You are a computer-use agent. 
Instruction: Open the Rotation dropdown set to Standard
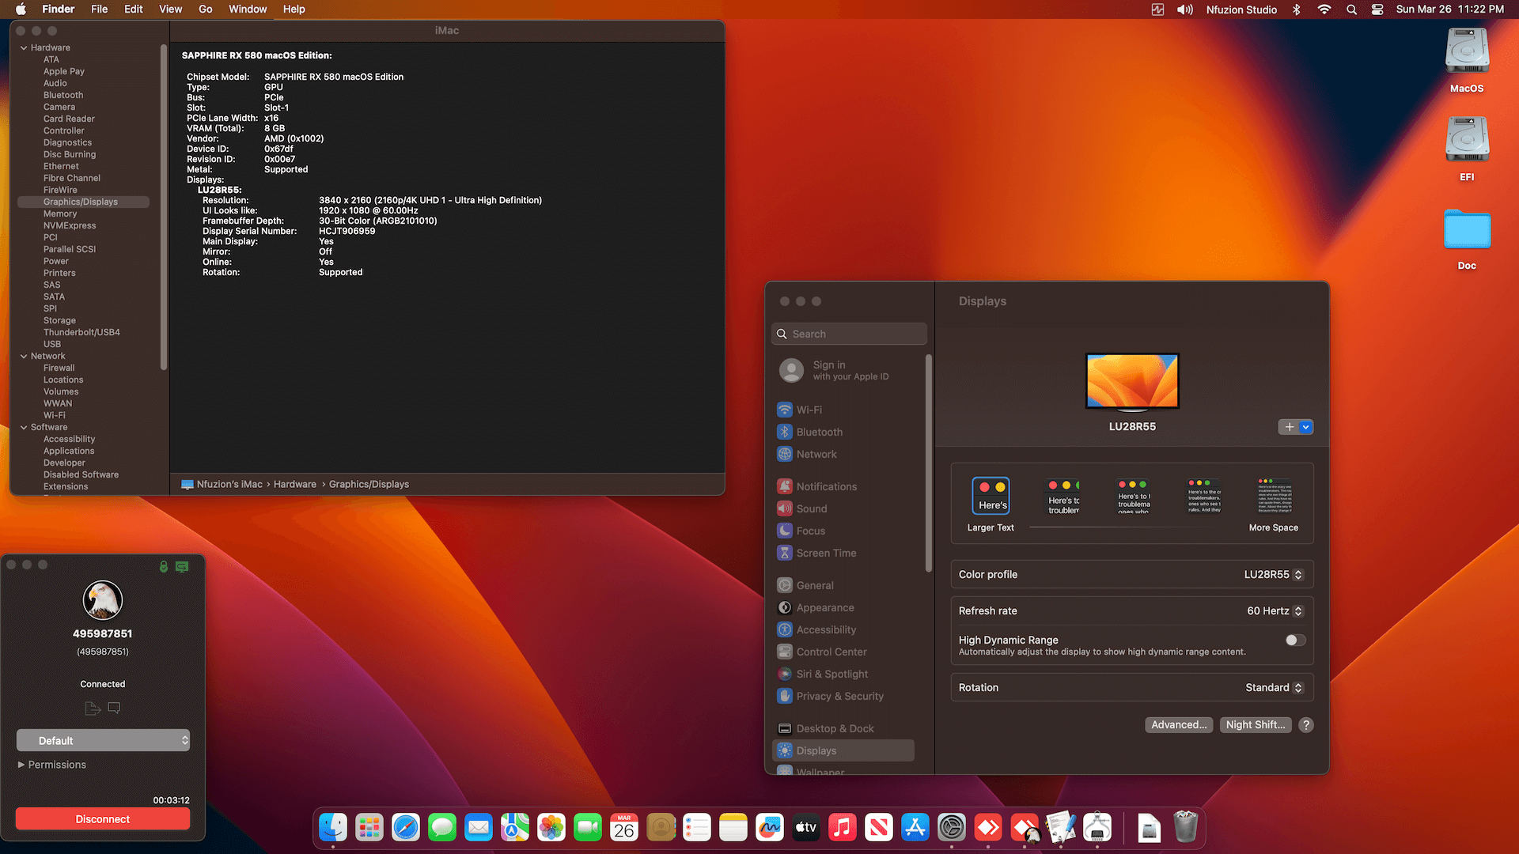[1274, 687]
